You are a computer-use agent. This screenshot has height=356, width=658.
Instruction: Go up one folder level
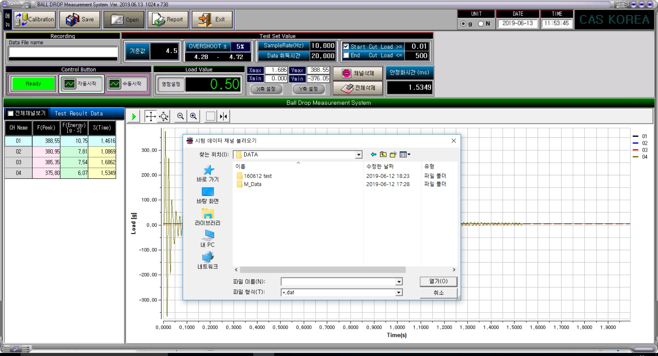(x=383, y=155)
